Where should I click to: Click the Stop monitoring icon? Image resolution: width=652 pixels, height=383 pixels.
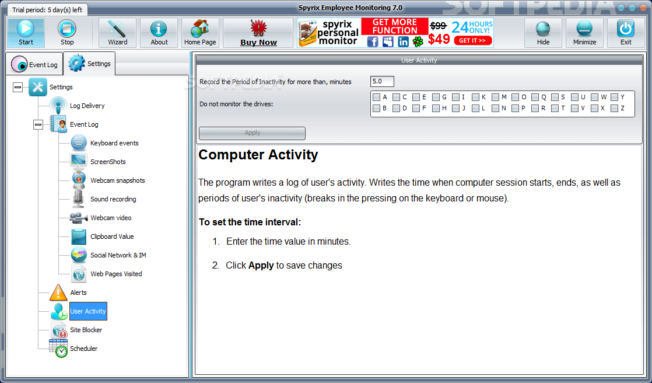click(x=67, y=29)
